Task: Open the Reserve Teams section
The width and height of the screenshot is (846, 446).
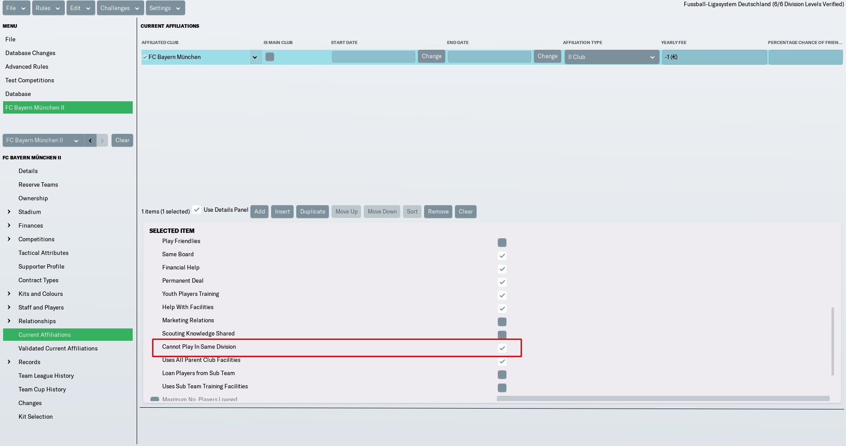Action: (38, 184)
